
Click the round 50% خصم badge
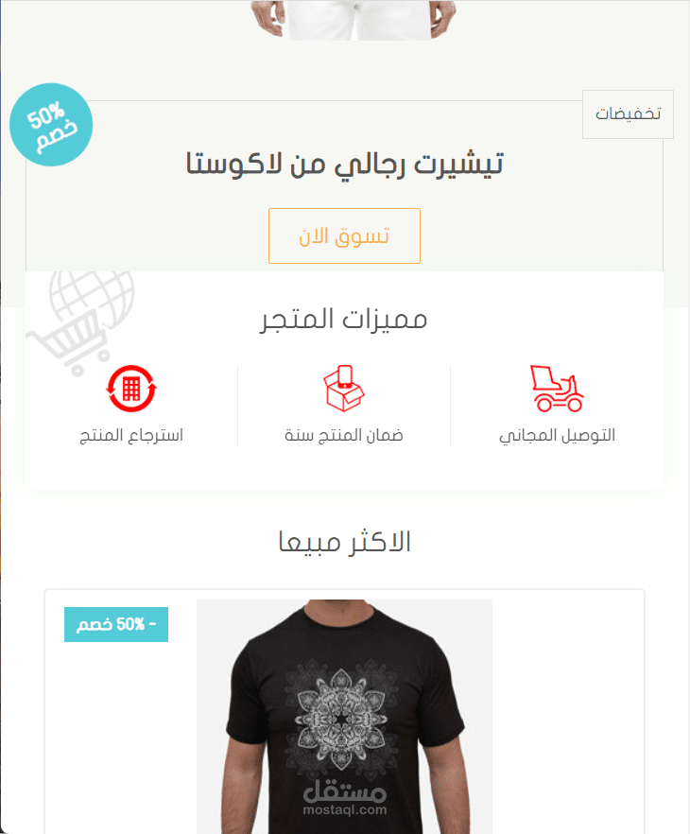click(x=51, y=125)
